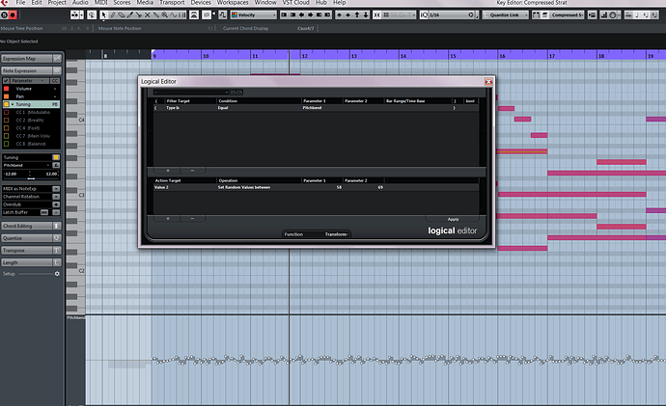Expand the Note Expression inspector section
Viewport: 666px width, 406px height.
pos(32,70)
